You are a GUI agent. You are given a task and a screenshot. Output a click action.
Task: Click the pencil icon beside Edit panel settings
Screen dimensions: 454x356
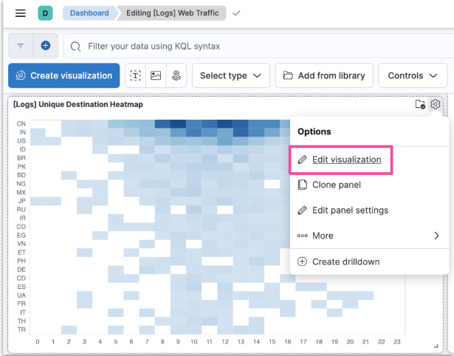(302, 210)
